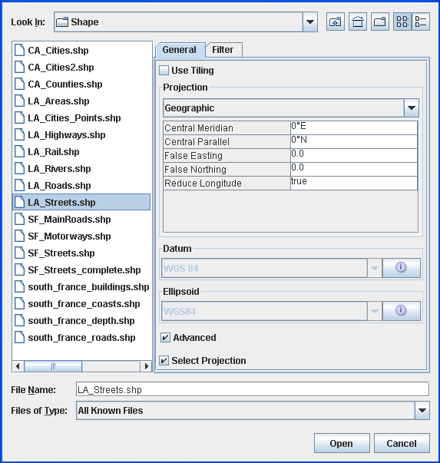440x463 pixels.
Task: Select the CA_Counties.shp file icon
Action: (19, 84)
